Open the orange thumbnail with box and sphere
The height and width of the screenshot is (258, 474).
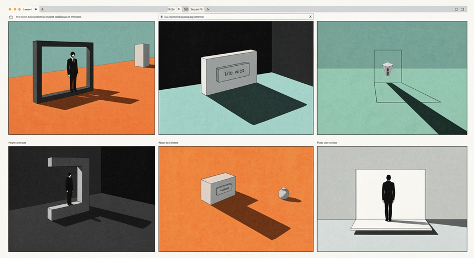click(x=236, y=199)
